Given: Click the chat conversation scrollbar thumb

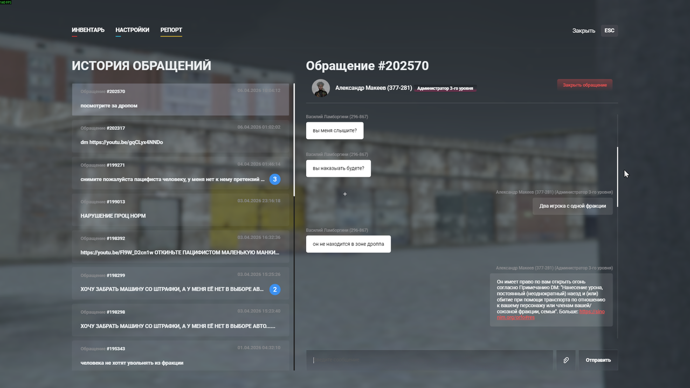Looking at the screenshot, I should tap(618, 177).
